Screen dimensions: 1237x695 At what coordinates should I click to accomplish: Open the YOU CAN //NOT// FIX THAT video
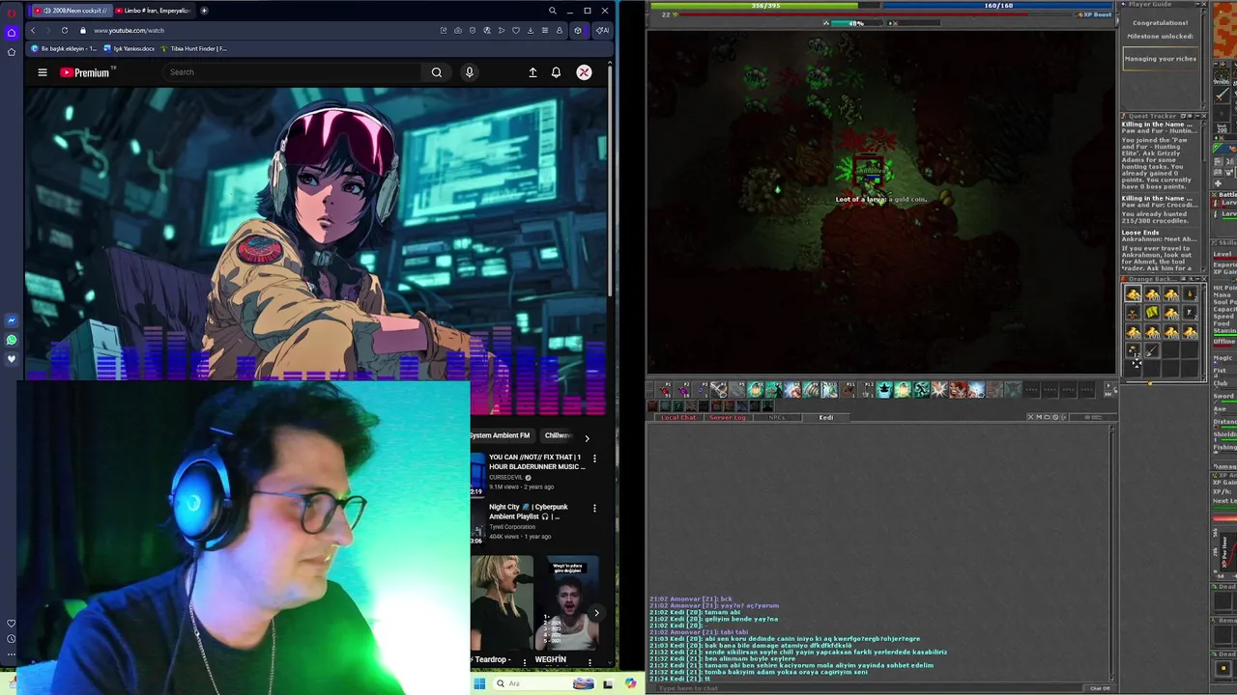click(x=536, y=461)
